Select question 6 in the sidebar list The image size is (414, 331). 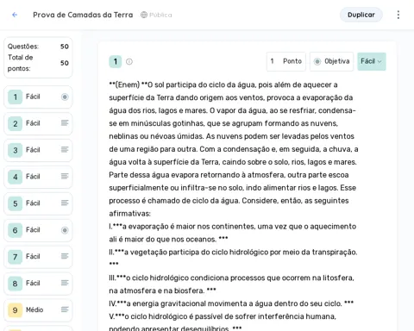click(38, 230)
